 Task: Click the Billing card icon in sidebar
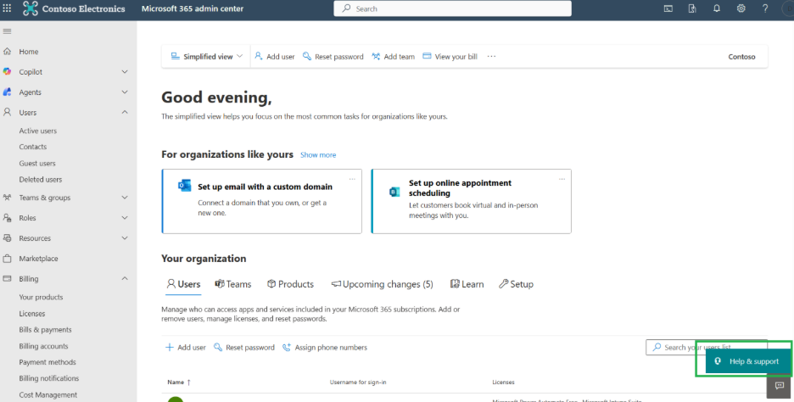[7, 278]
